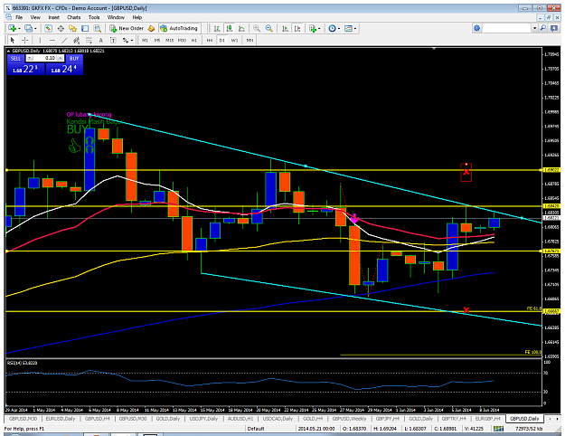Click the toolbar search input box
The image size is (565, 436).
tap(507, 28)
